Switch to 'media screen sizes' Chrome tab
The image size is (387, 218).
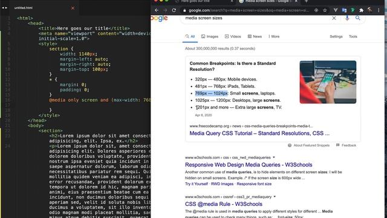268,1
